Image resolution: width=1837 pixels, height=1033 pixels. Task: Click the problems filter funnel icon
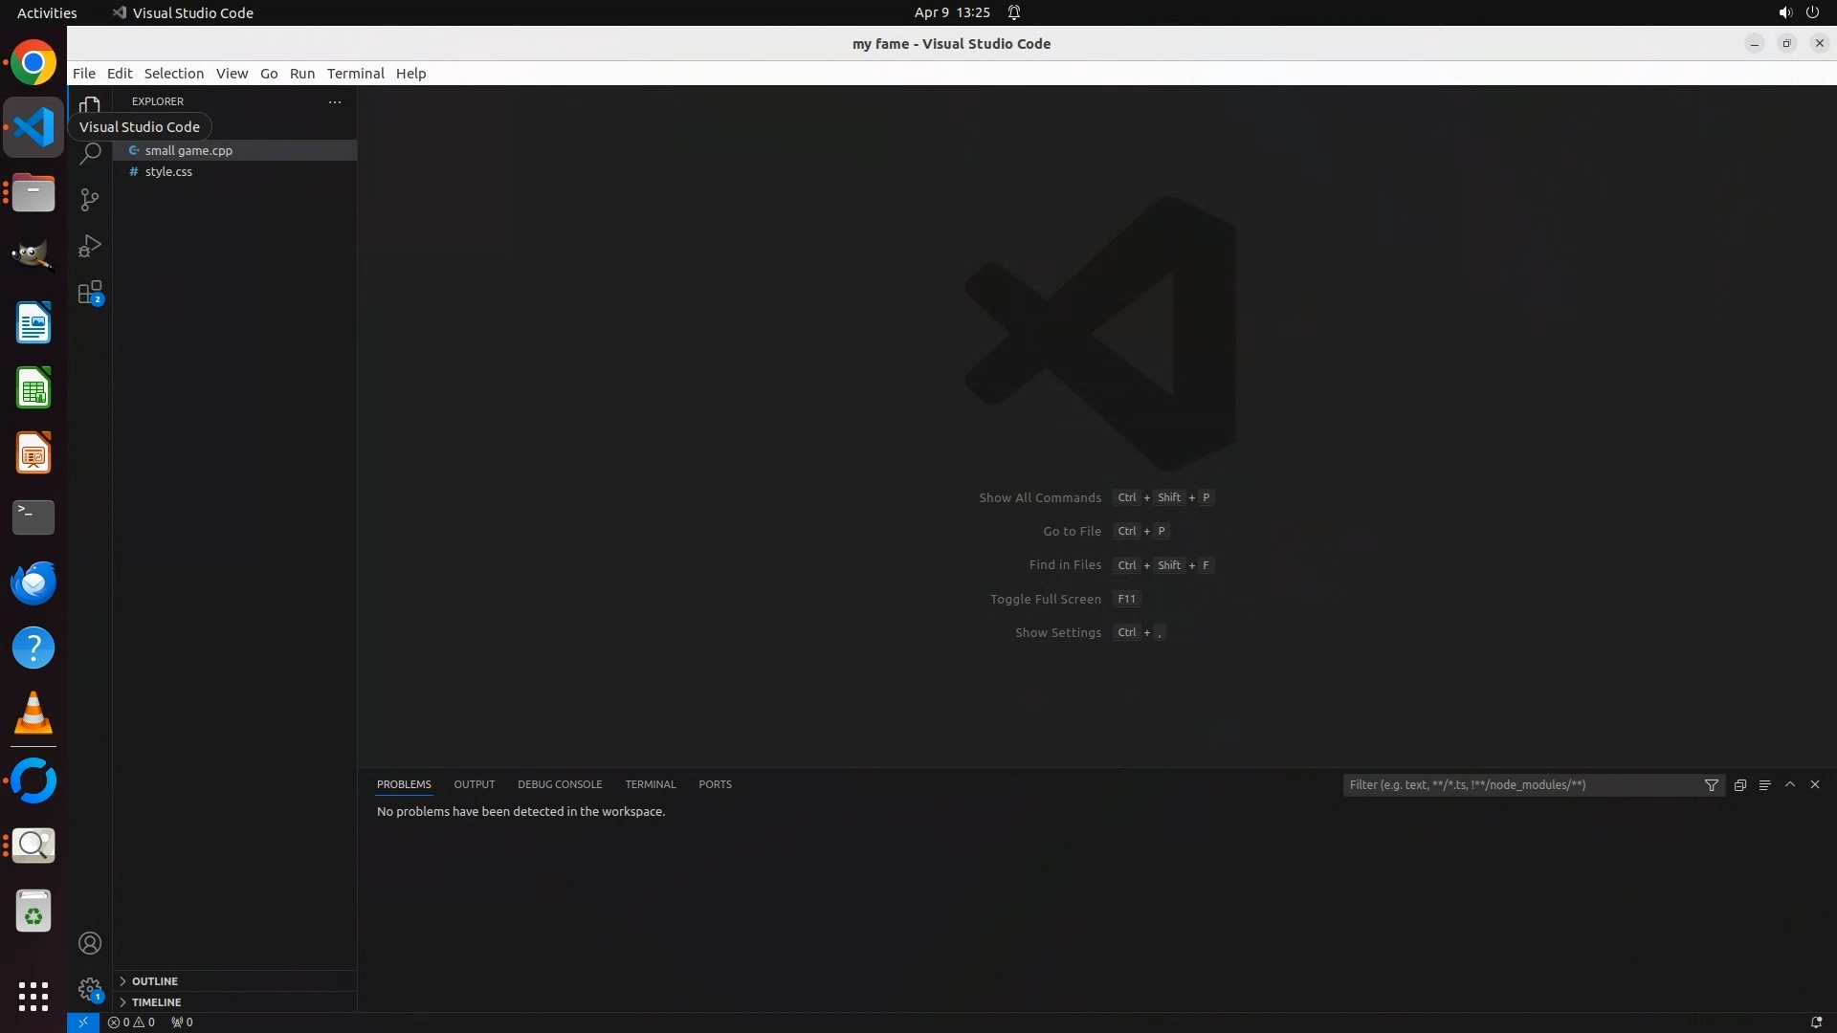point(1712,784)
